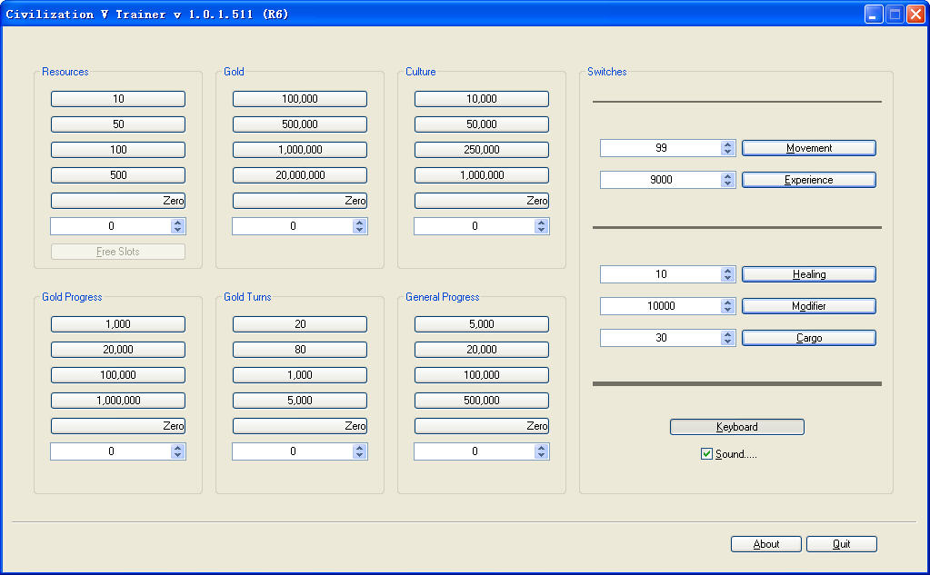This screenshot has width=930, height=575.
Task: Focus the Gold Progress custom value field
Action: [x=111, y=451]
